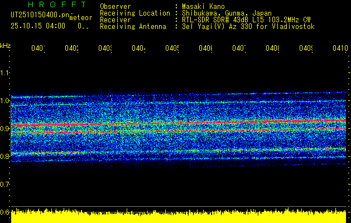Click the word meteor in header
The width and height of the screenshot is (351, 223).
tap(81, 18)
